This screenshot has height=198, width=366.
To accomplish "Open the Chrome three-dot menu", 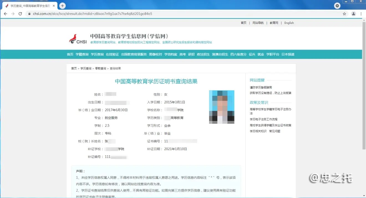I will tap(361, 14).
